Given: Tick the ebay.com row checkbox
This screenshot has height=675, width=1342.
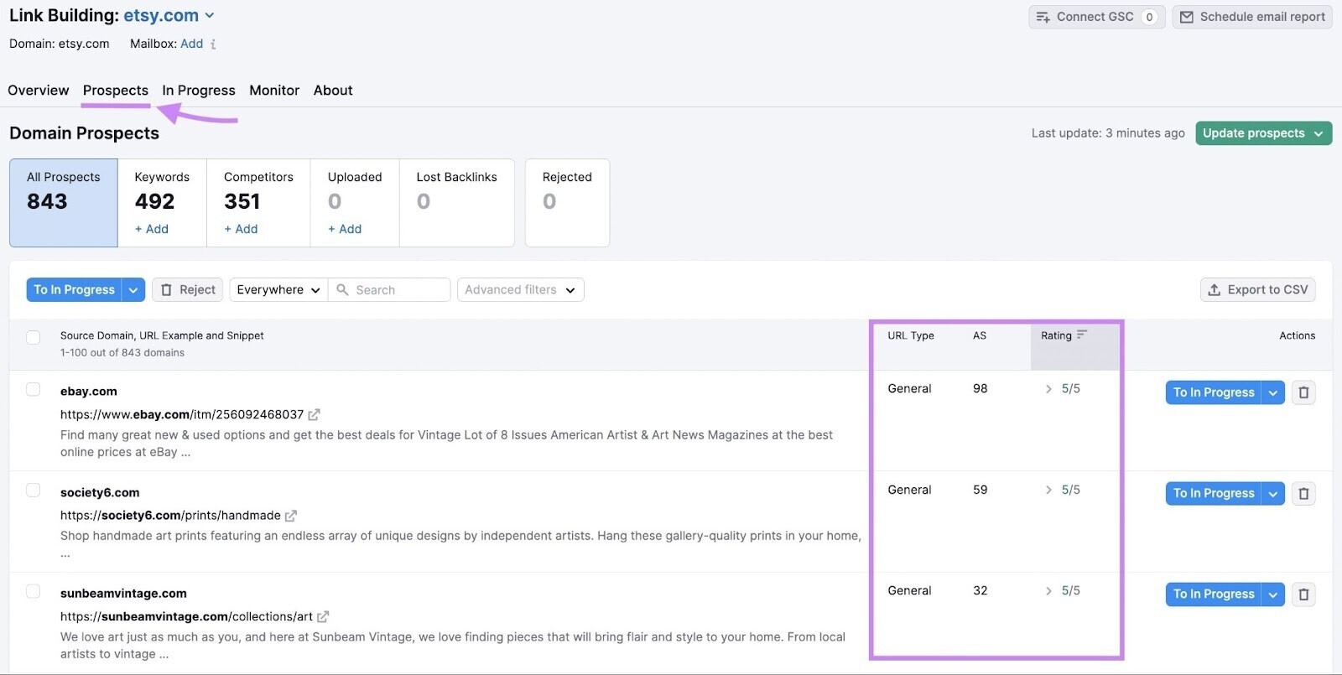Looking at the screenshot, I should click(x=34, y=389).
